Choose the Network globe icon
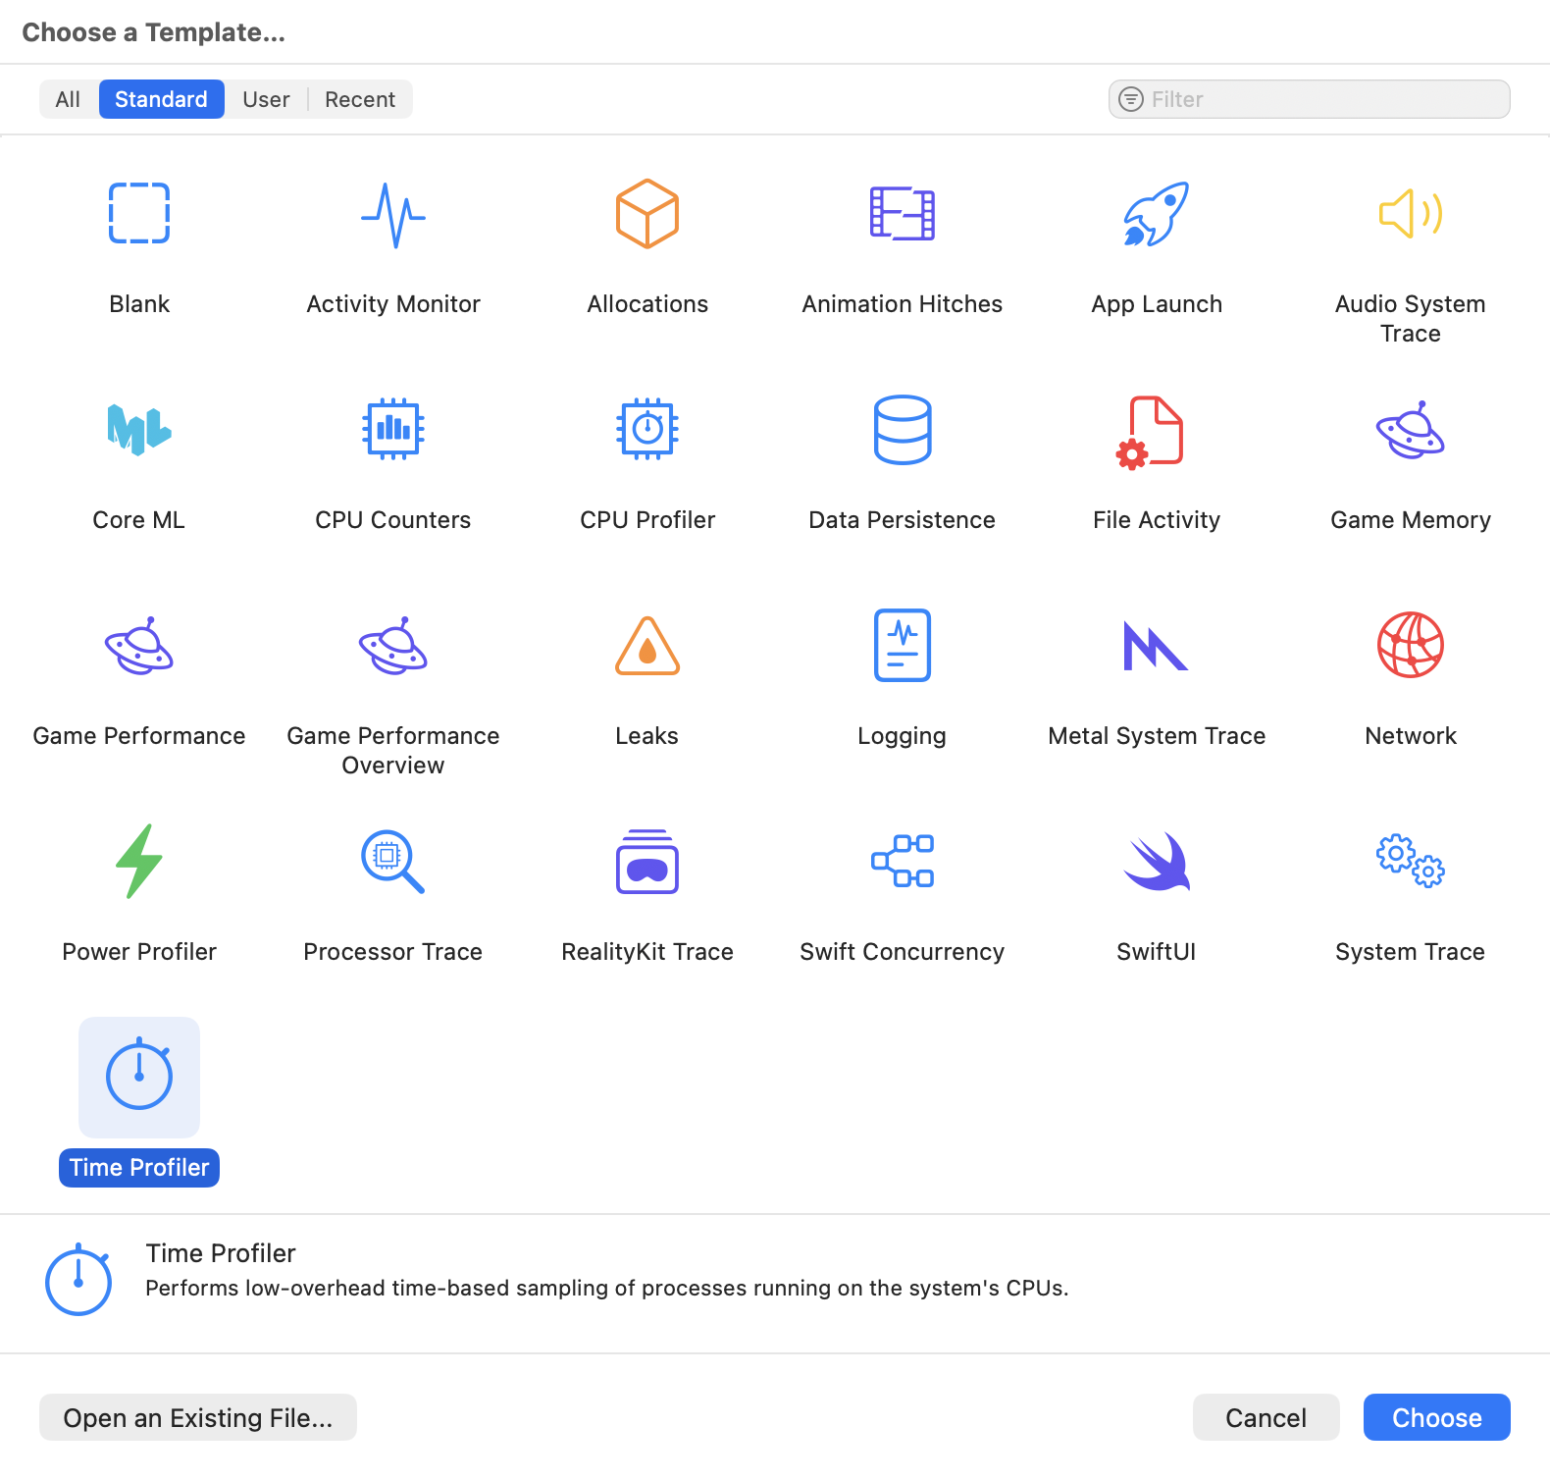 coord(1410,646)
